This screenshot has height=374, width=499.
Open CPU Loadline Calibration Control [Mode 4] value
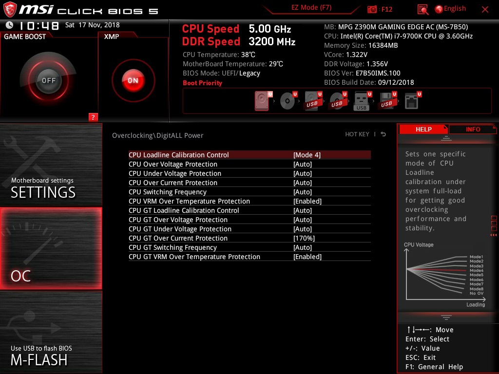pyautogui.click(x=307, y=155)
